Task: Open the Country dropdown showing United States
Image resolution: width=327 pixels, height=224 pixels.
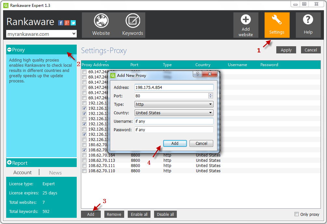Action: click(174, 113)
